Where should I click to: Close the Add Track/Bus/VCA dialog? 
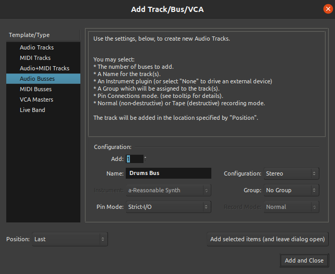point(327,8)
